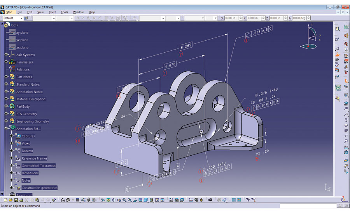Toggle the underlined S underline formatting
The height and width of the screenshot is (213, 350).
pos(88,18)
